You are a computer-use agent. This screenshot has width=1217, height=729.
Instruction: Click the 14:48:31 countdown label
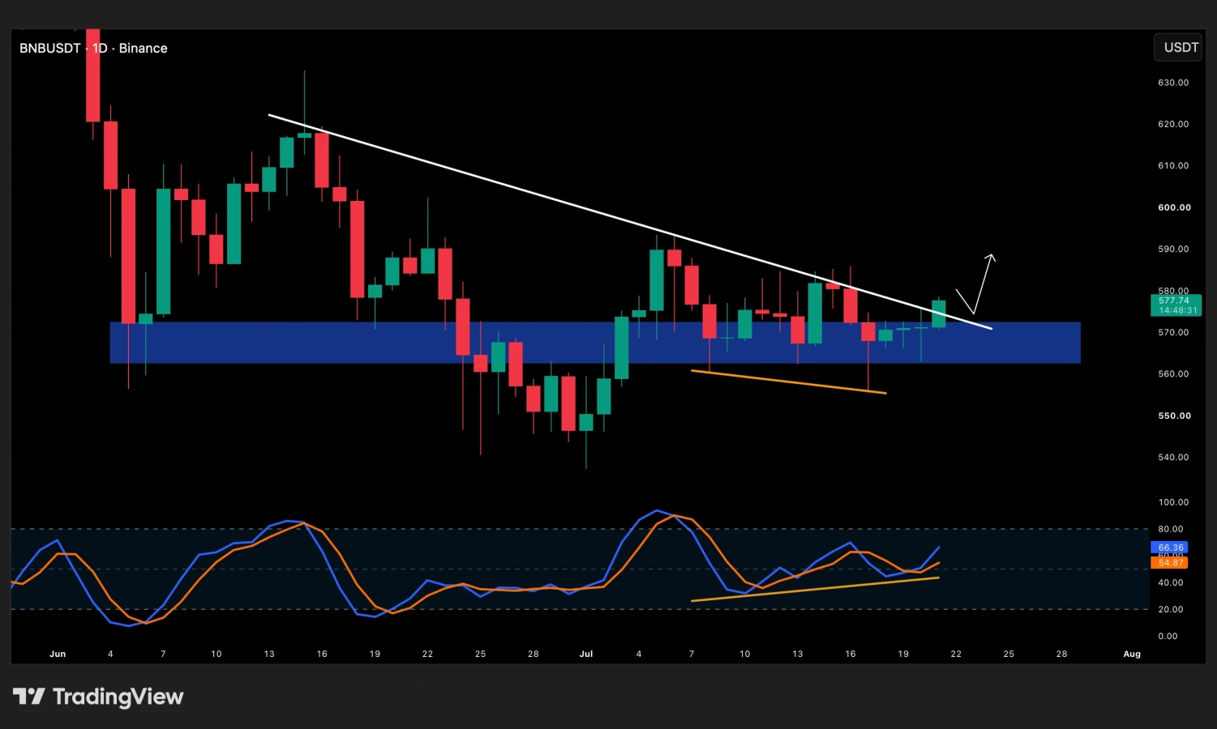pyautogui.click(x=1177, y=311)
